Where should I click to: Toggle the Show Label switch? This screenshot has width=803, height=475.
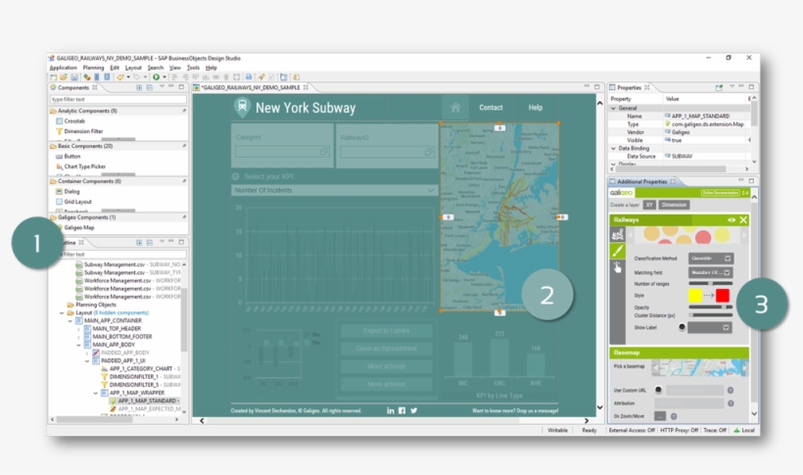pos(682,327)
